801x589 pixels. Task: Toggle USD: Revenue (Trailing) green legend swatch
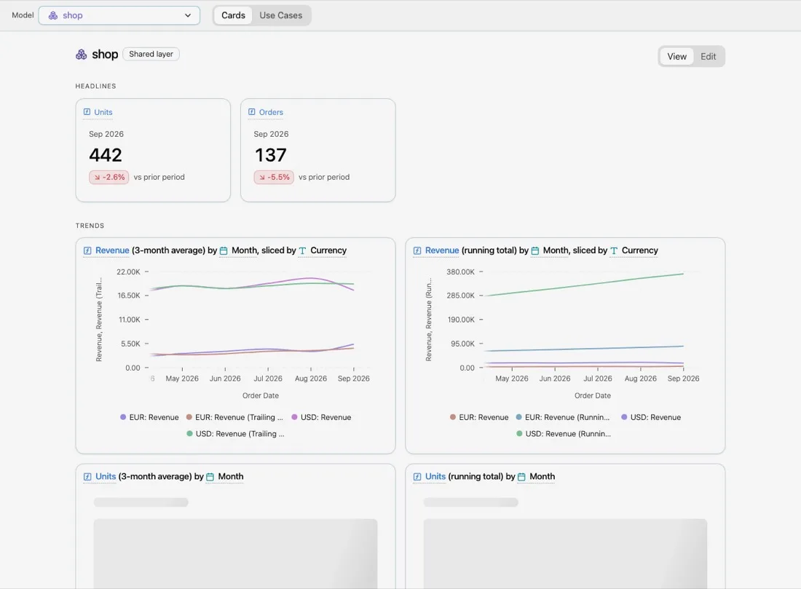[x=189, y=433]
